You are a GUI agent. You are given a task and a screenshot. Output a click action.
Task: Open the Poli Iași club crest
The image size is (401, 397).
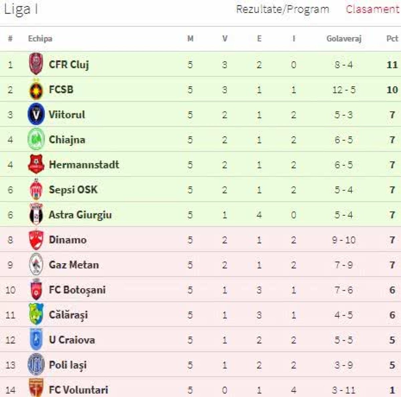pos(36,365)
